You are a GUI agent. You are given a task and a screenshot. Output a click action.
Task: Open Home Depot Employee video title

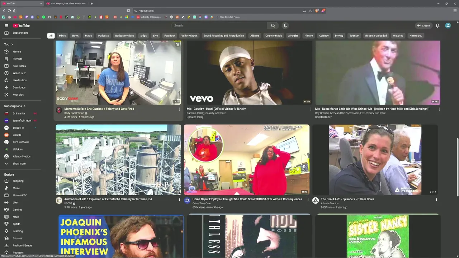pyautogui.click(x=247, y=199)
